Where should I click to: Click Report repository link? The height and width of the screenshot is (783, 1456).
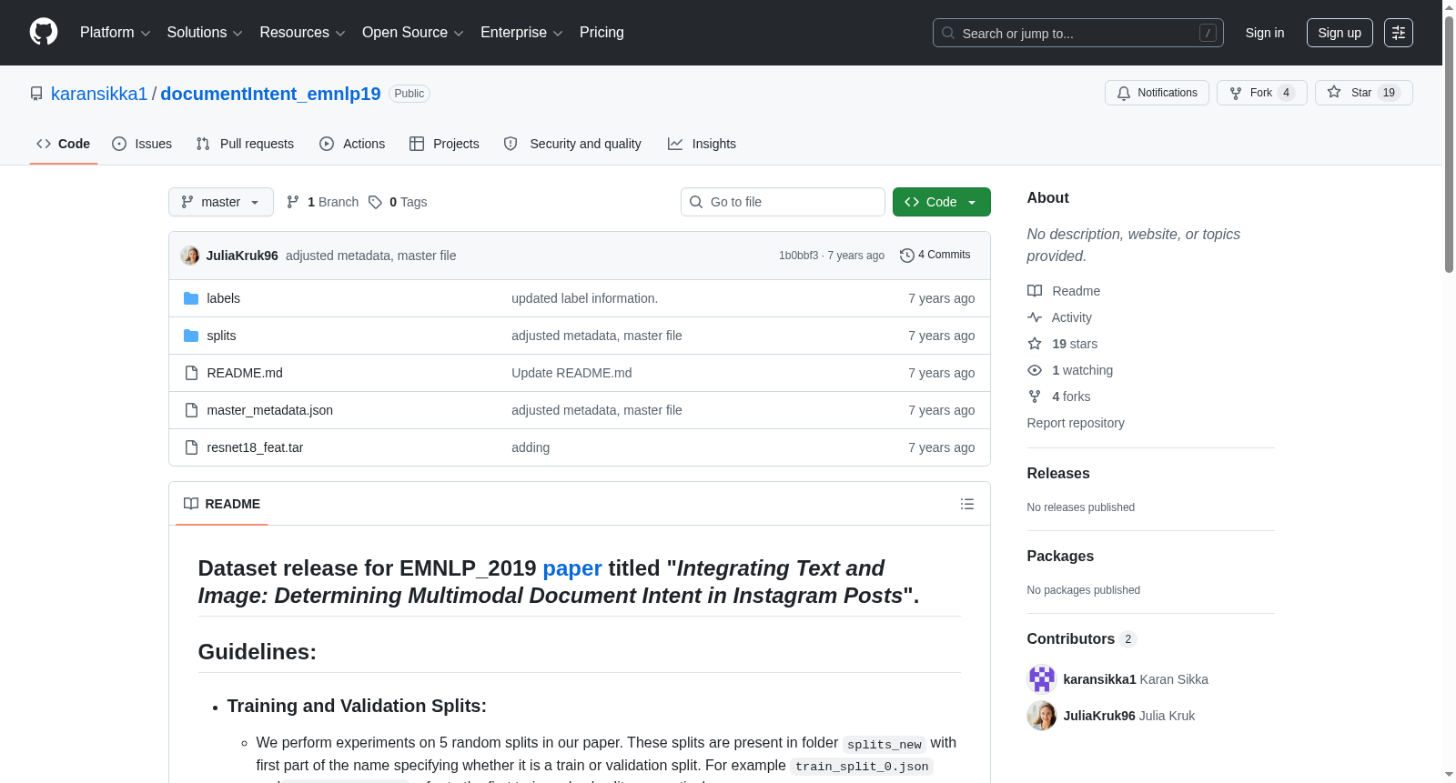[1076, 423]
